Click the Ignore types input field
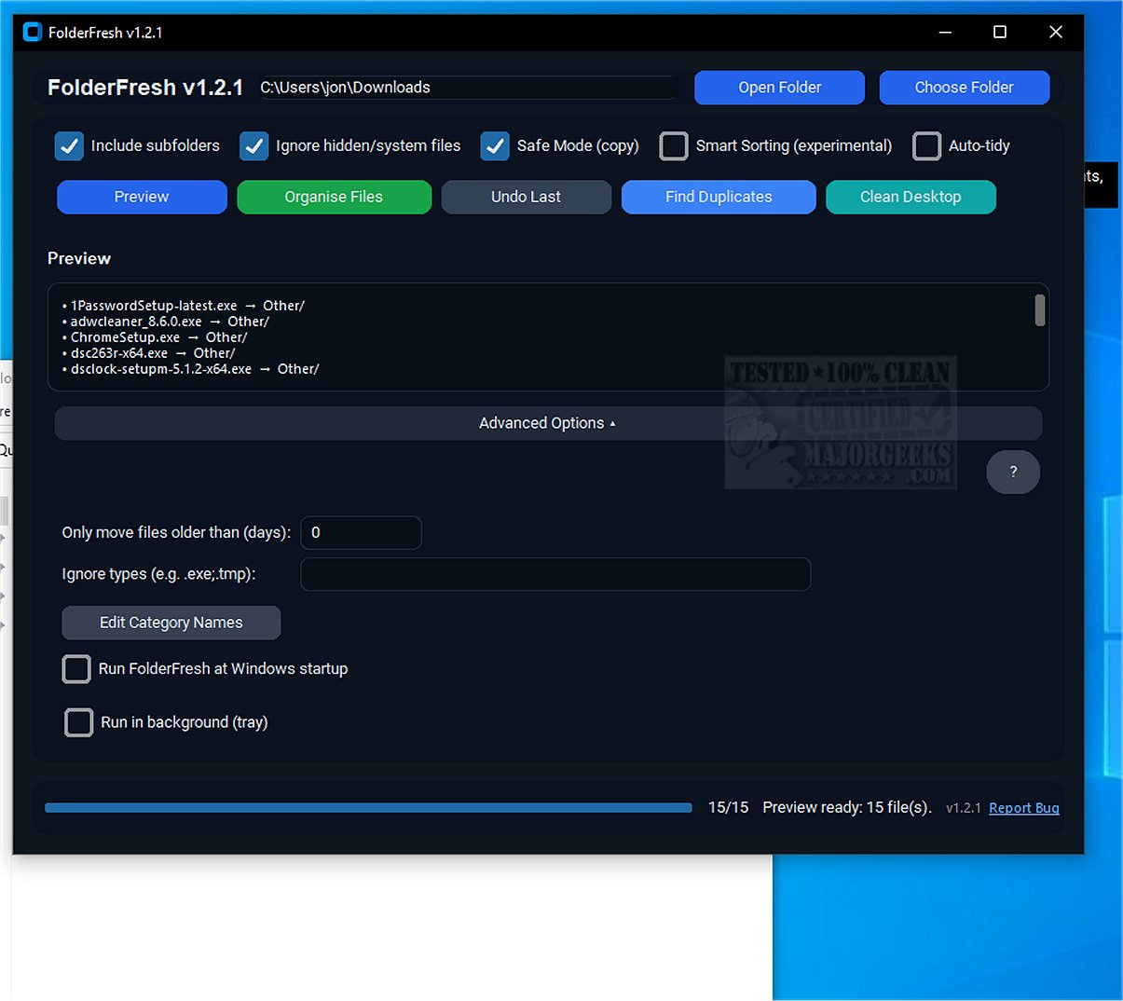 (555, 574)
